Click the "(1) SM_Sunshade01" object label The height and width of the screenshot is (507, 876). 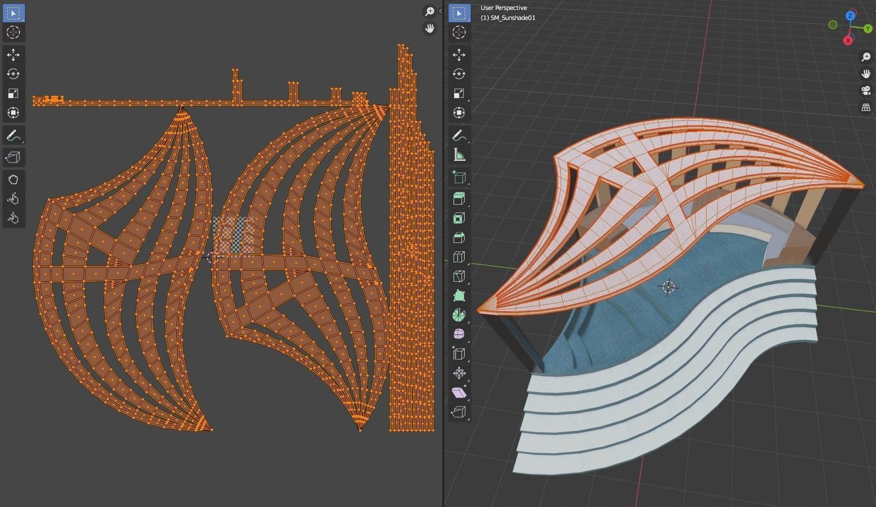click(x=508, y=18)
